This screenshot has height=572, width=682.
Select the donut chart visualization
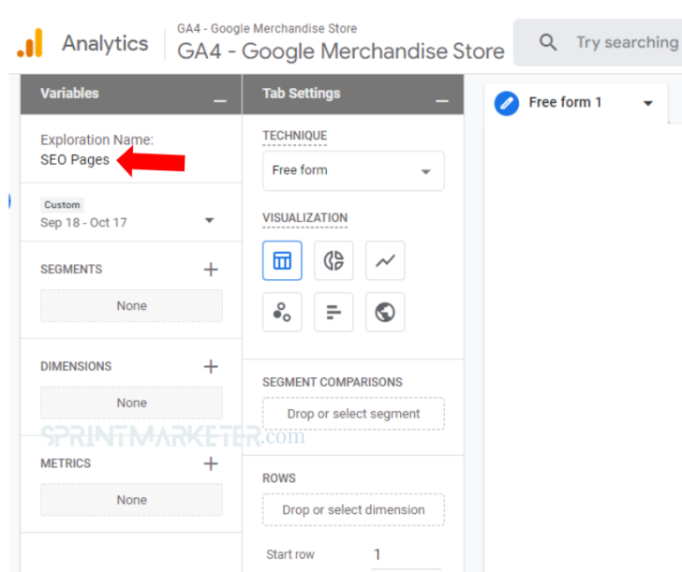(334, 261)
